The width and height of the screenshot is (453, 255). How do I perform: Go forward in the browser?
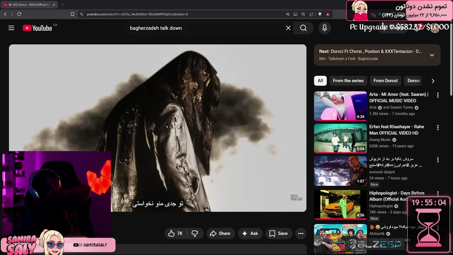click(12, 14)
